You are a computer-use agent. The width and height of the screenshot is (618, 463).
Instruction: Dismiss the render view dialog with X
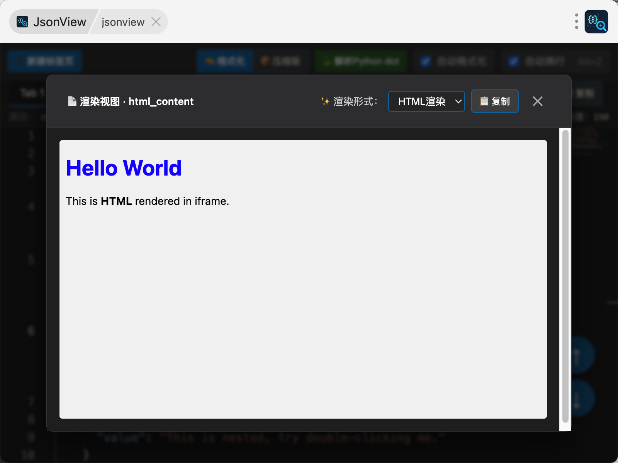537,101
